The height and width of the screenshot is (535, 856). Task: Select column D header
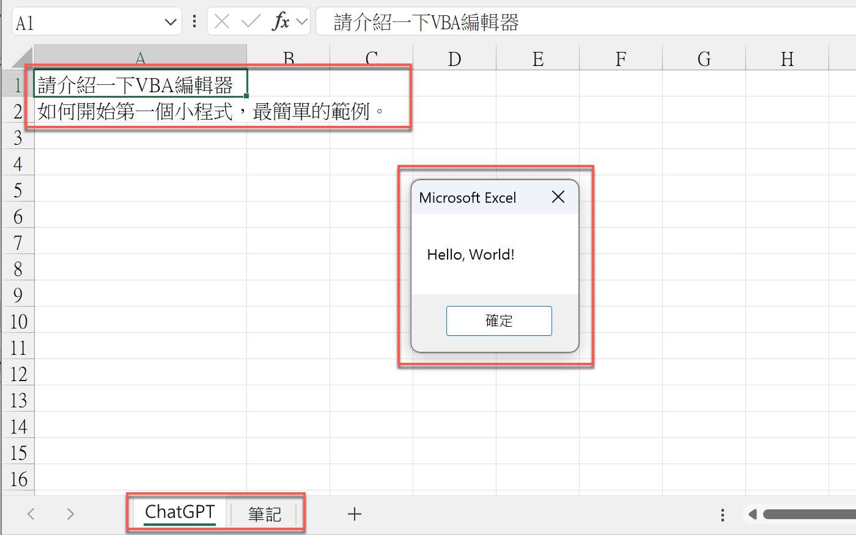coord(454,59)
